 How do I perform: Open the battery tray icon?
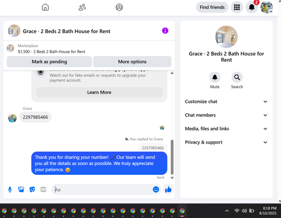(x=251, y=211)
